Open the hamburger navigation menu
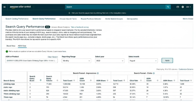Viewport: 196px width, 104px height. click(4, 7)
